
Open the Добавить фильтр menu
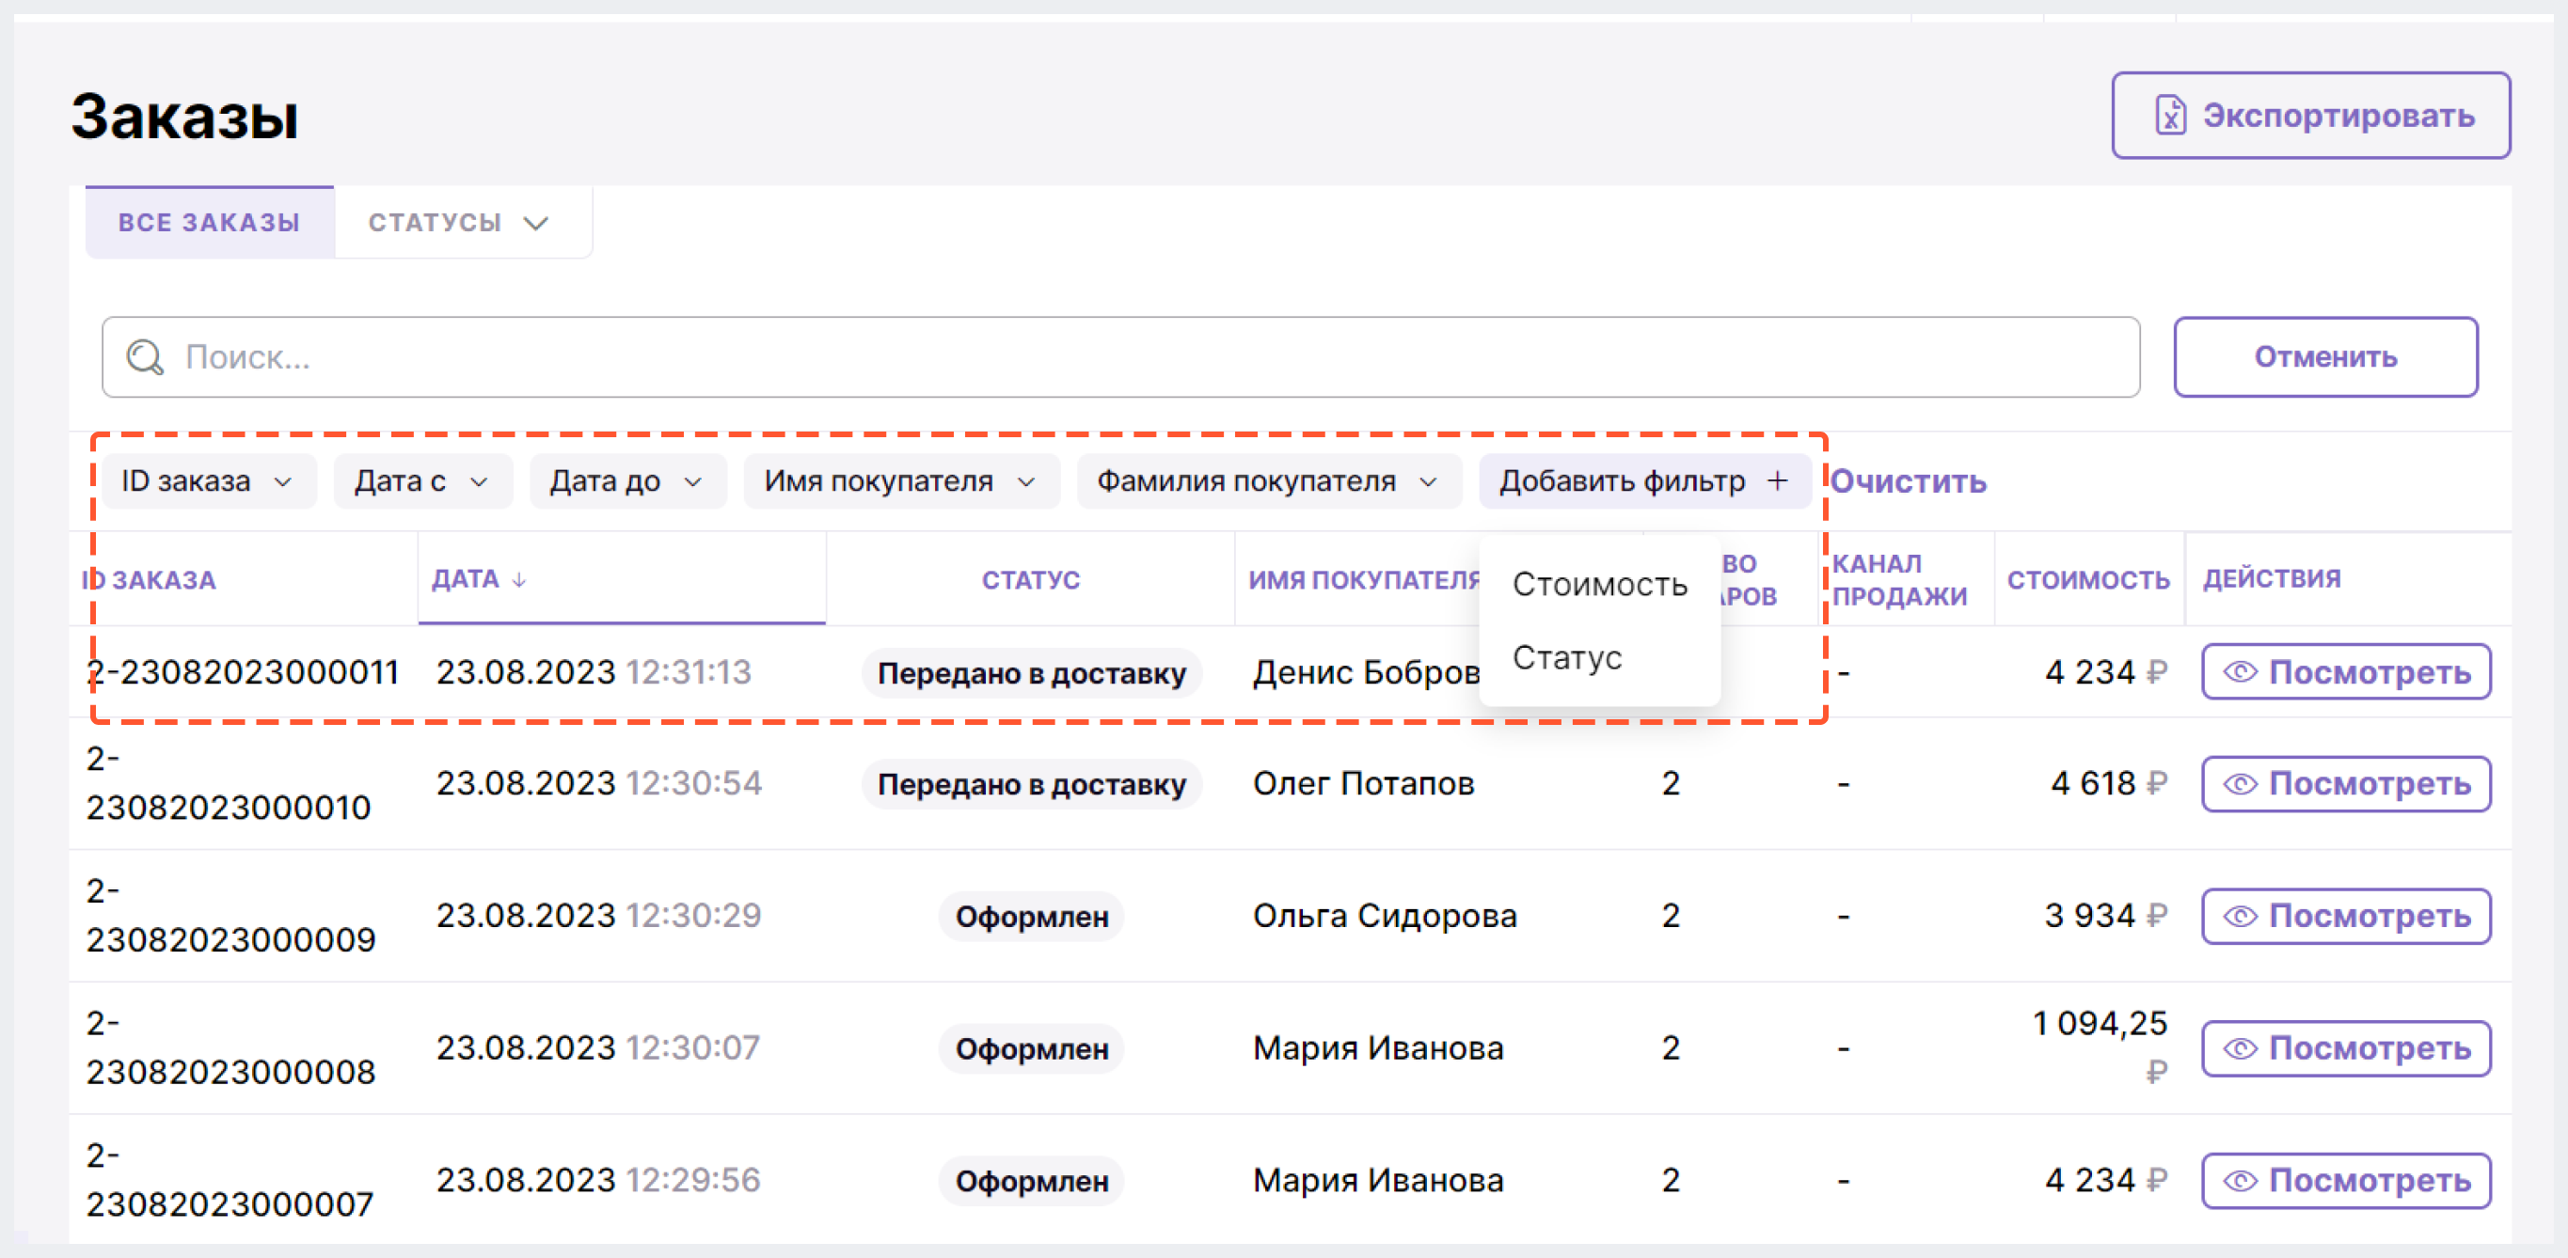(1644, 481)
